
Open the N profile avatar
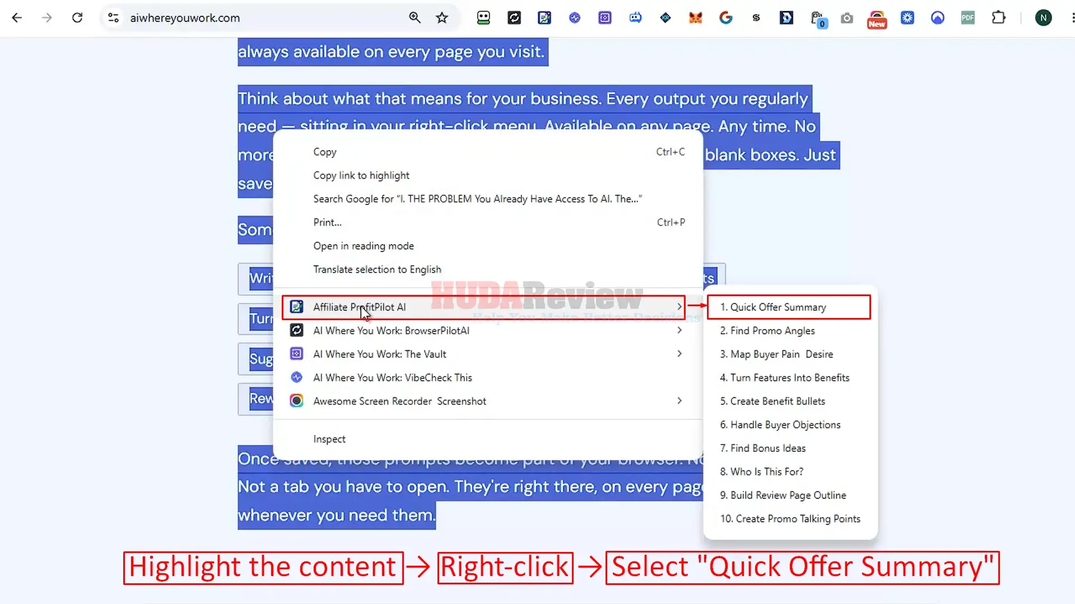click(x=1043, y=18)
